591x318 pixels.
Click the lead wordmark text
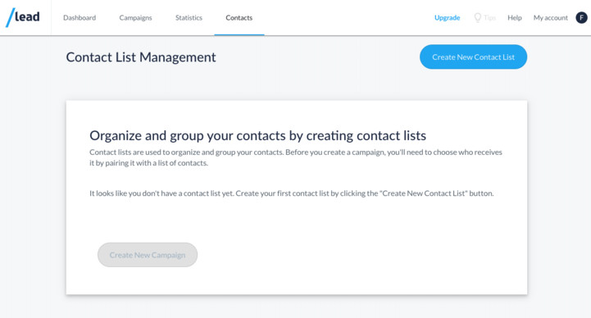[27, 16]
